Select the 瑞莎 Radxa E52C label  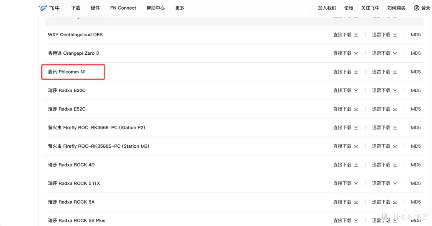(67, 109)
